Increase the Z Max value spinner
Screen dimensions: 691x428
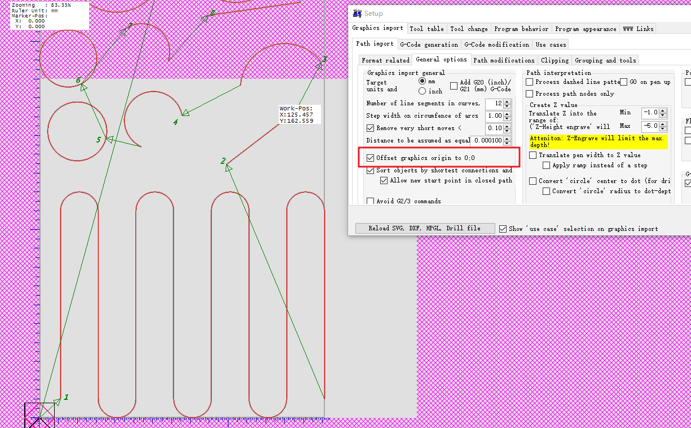[x=663, y=124]
